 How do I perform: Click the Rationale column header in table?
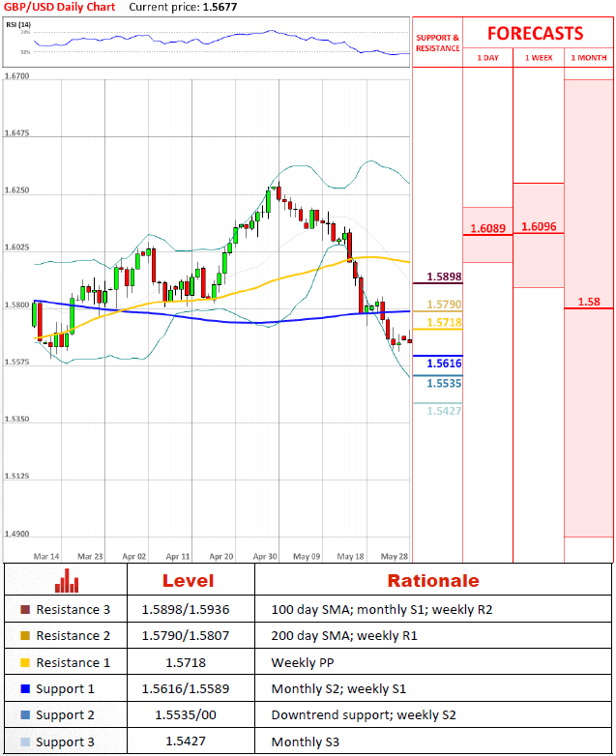click(433, 580)
